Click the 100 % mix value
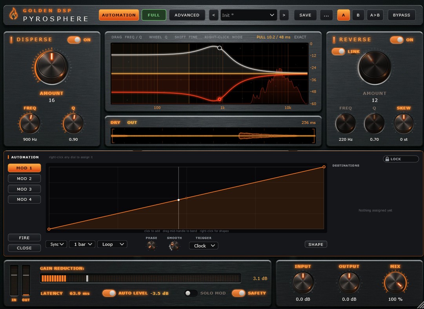Image resolution: width=424 pixels, height=309 pixels. pos(395,299)
